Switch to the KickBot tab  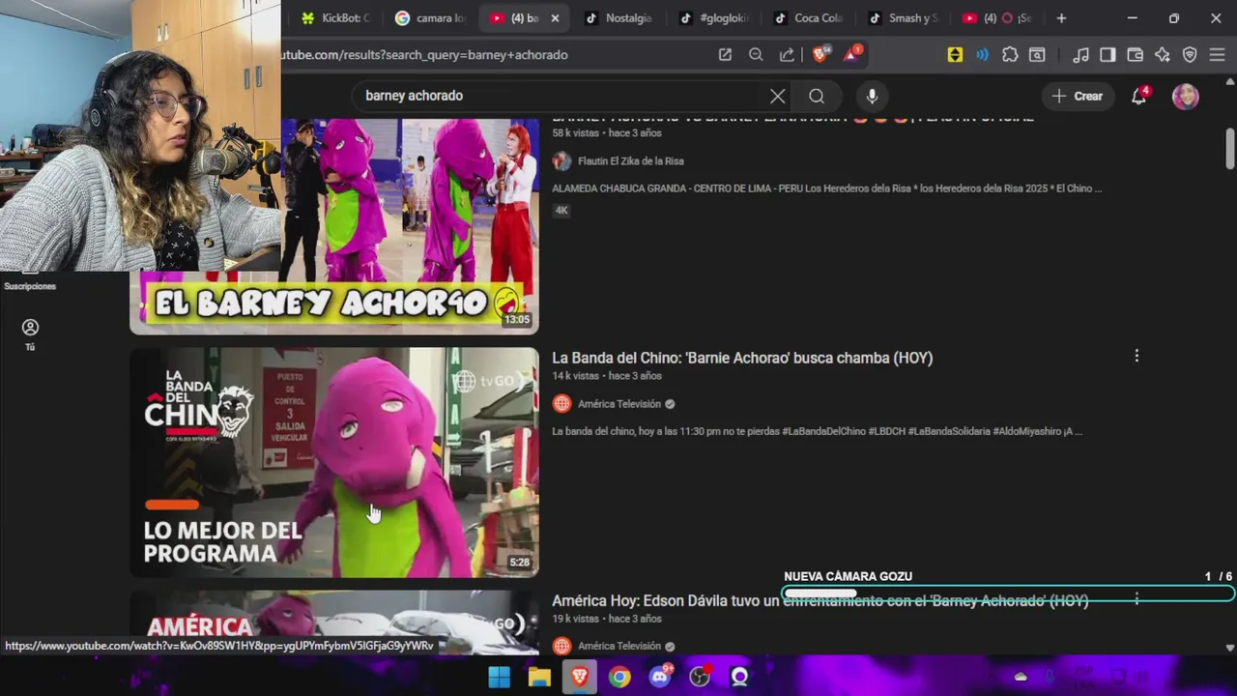[x=335, y=18]
